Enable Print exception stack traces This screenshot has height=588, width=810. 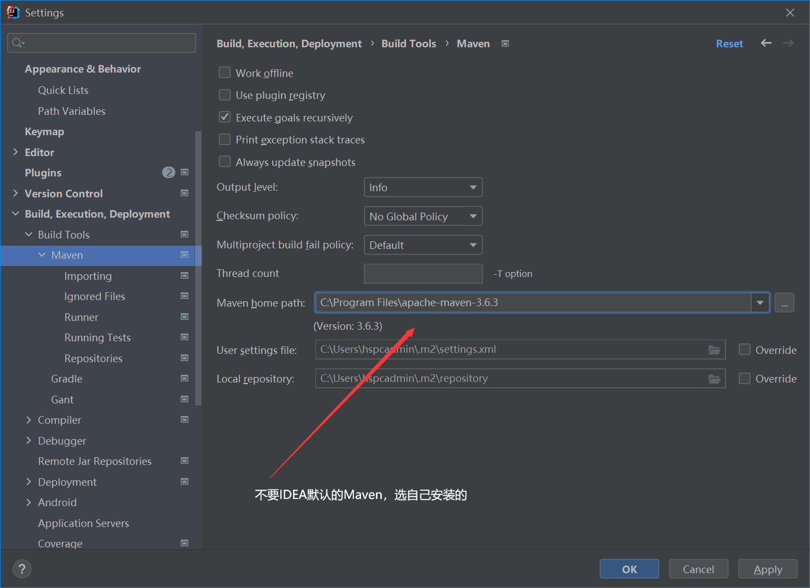tap(225, 140)
